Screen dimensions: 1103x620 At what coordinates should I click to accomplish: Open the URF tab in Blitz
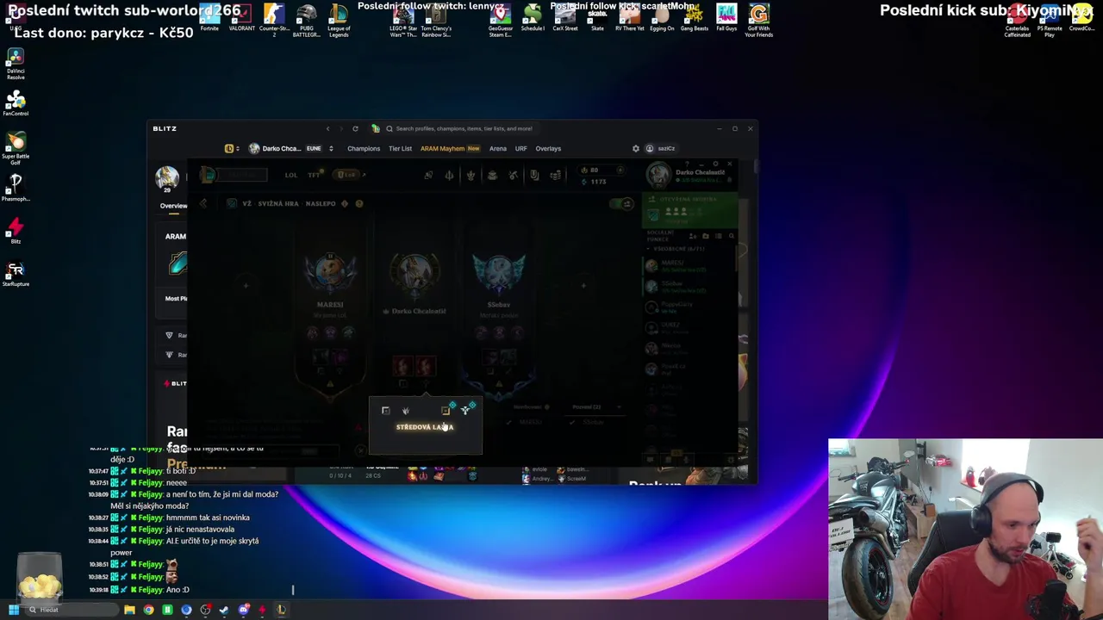coord(520,148)
